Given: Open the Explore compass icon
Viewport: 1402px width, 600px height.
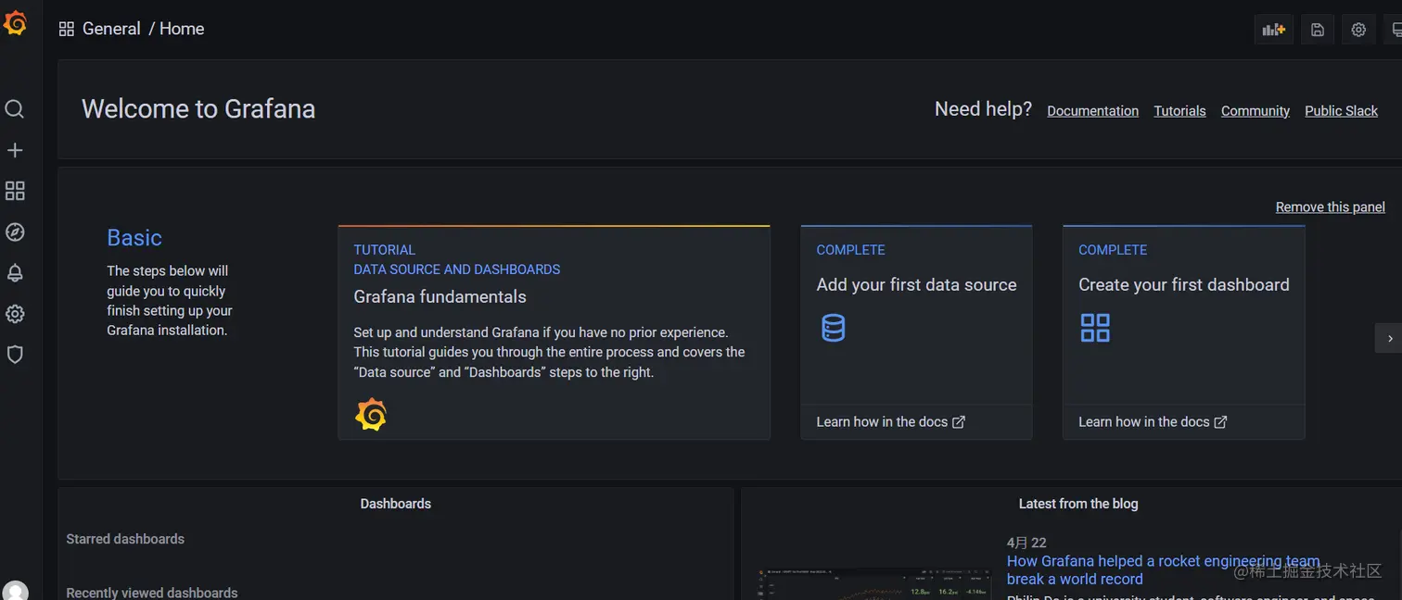Looking at the screenshot, I should tap(15, 232).
